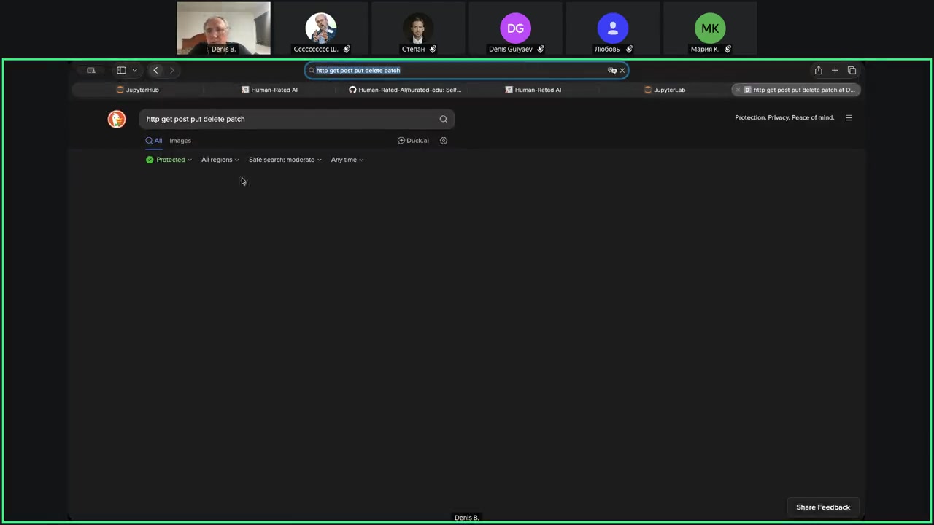Expand the Protected dropdown
Viewport: 934px width, 525px height.
[x=170, y=160]
